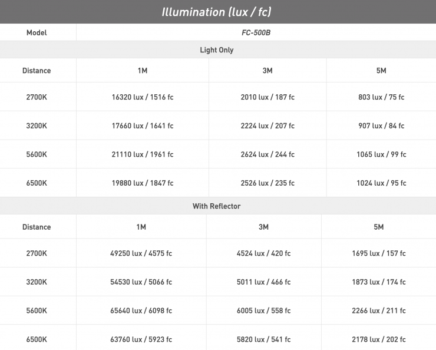Screen dimensions: 436x350
Task: Select the 2266 lux / 211 fc cell
Action: click(379, 311)
